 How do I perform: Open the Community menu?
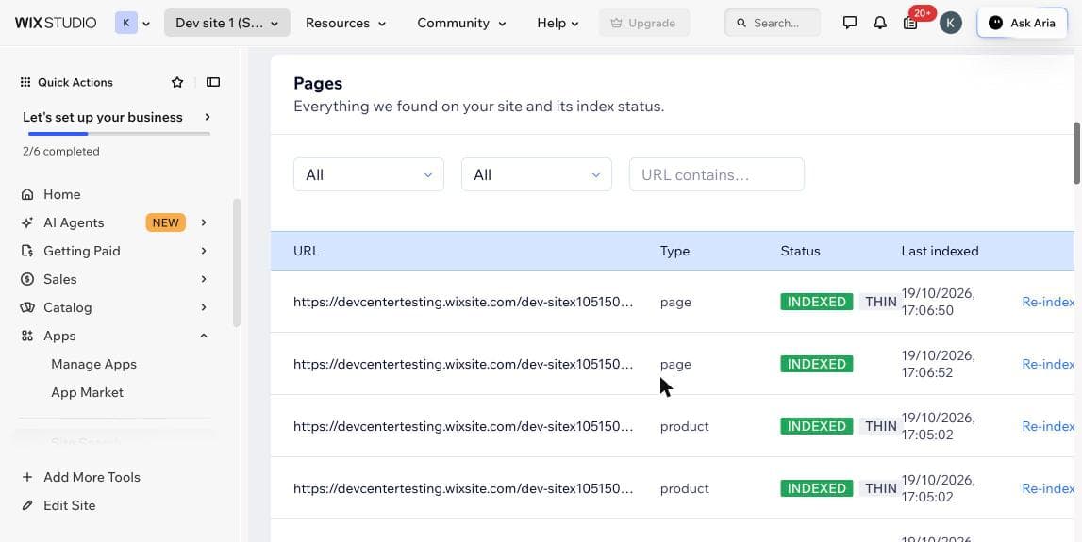[x=461, y=23]
